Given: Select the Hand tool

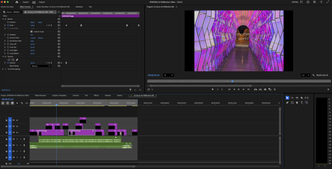Looking at the screenshot, I should click(297, 103).
